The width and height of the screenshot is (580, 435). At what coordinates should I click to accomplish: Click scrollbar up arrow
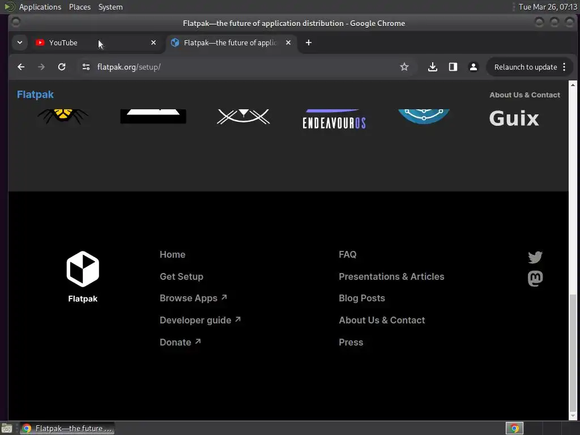(573, 85)
